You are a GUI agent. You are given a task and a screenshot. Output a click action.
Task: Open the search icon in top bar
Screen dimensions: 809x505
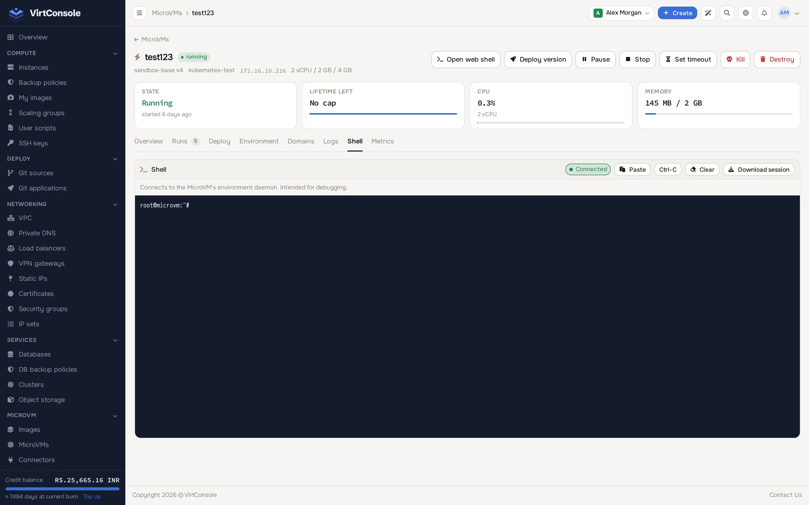click(727, 13)
